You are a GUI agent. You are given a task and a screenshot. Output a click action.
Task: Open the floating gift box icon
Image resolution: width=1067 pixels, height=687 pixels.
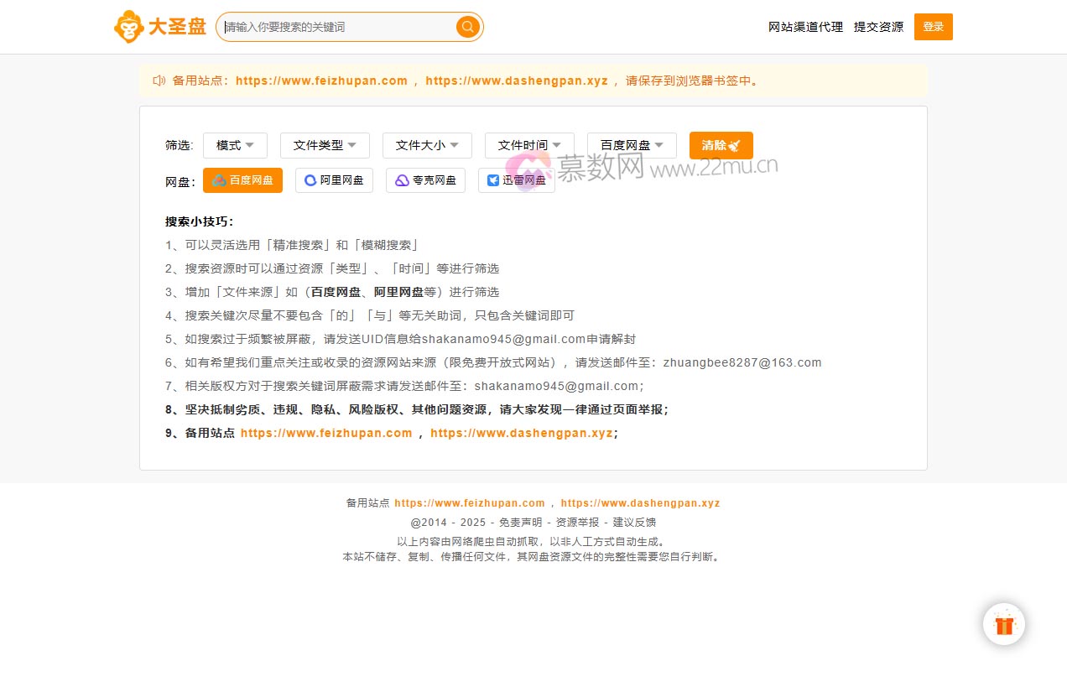(x=1004, y=624)
